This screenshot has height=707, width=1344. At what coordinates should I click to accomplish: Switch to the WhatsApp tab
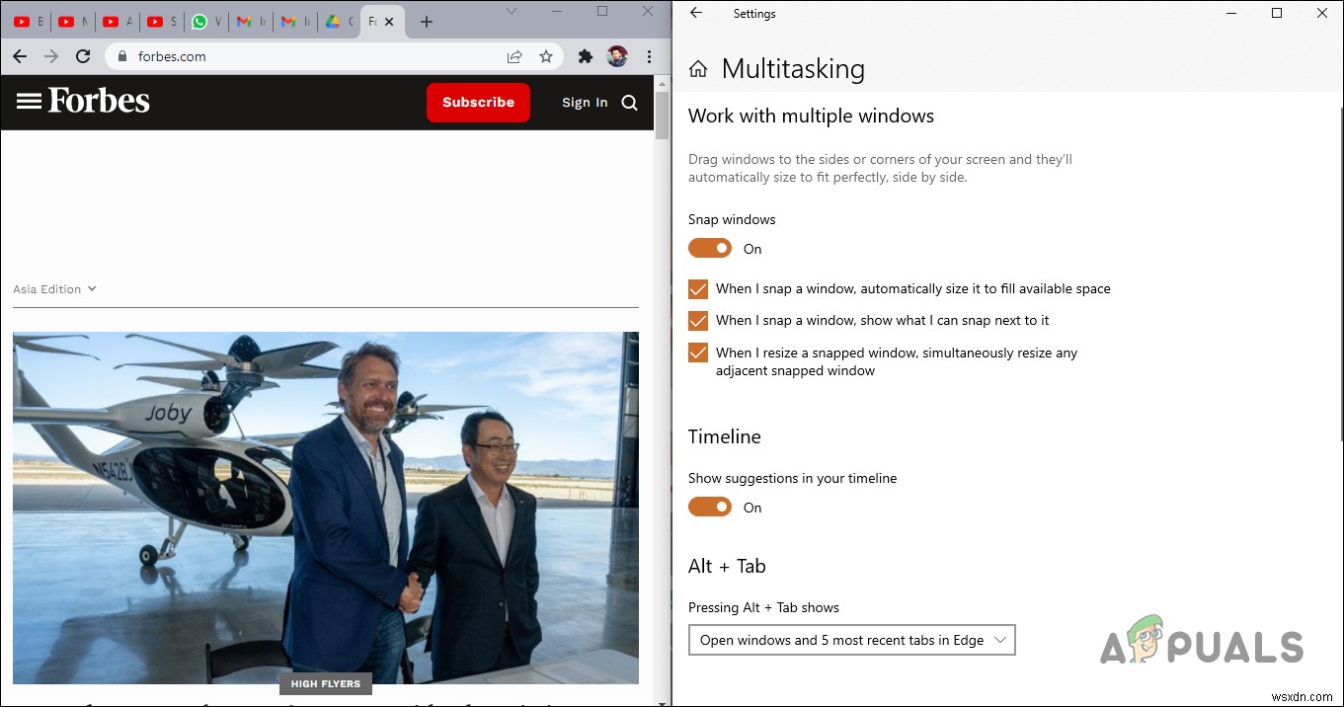(x=205, y=22)
